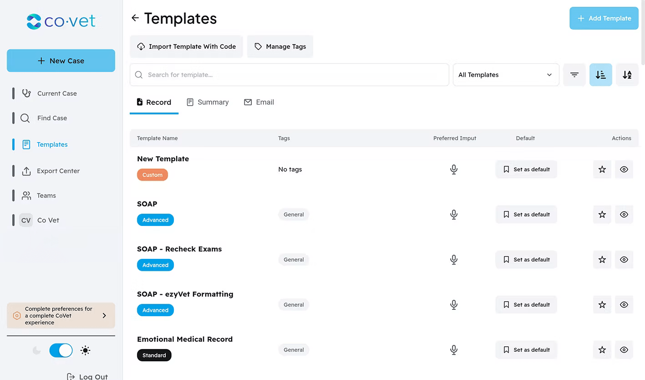
Task: View SOAP - ezyVet Formatting with eye icon
Action: pyautogui.click(x=624, y=305)
